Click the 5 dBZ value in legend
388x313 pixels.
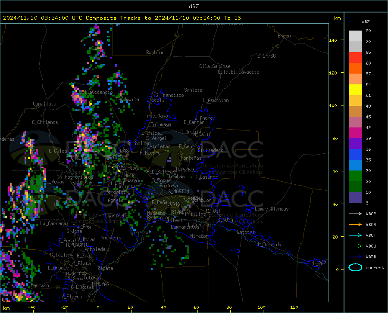tap(367, 203)
